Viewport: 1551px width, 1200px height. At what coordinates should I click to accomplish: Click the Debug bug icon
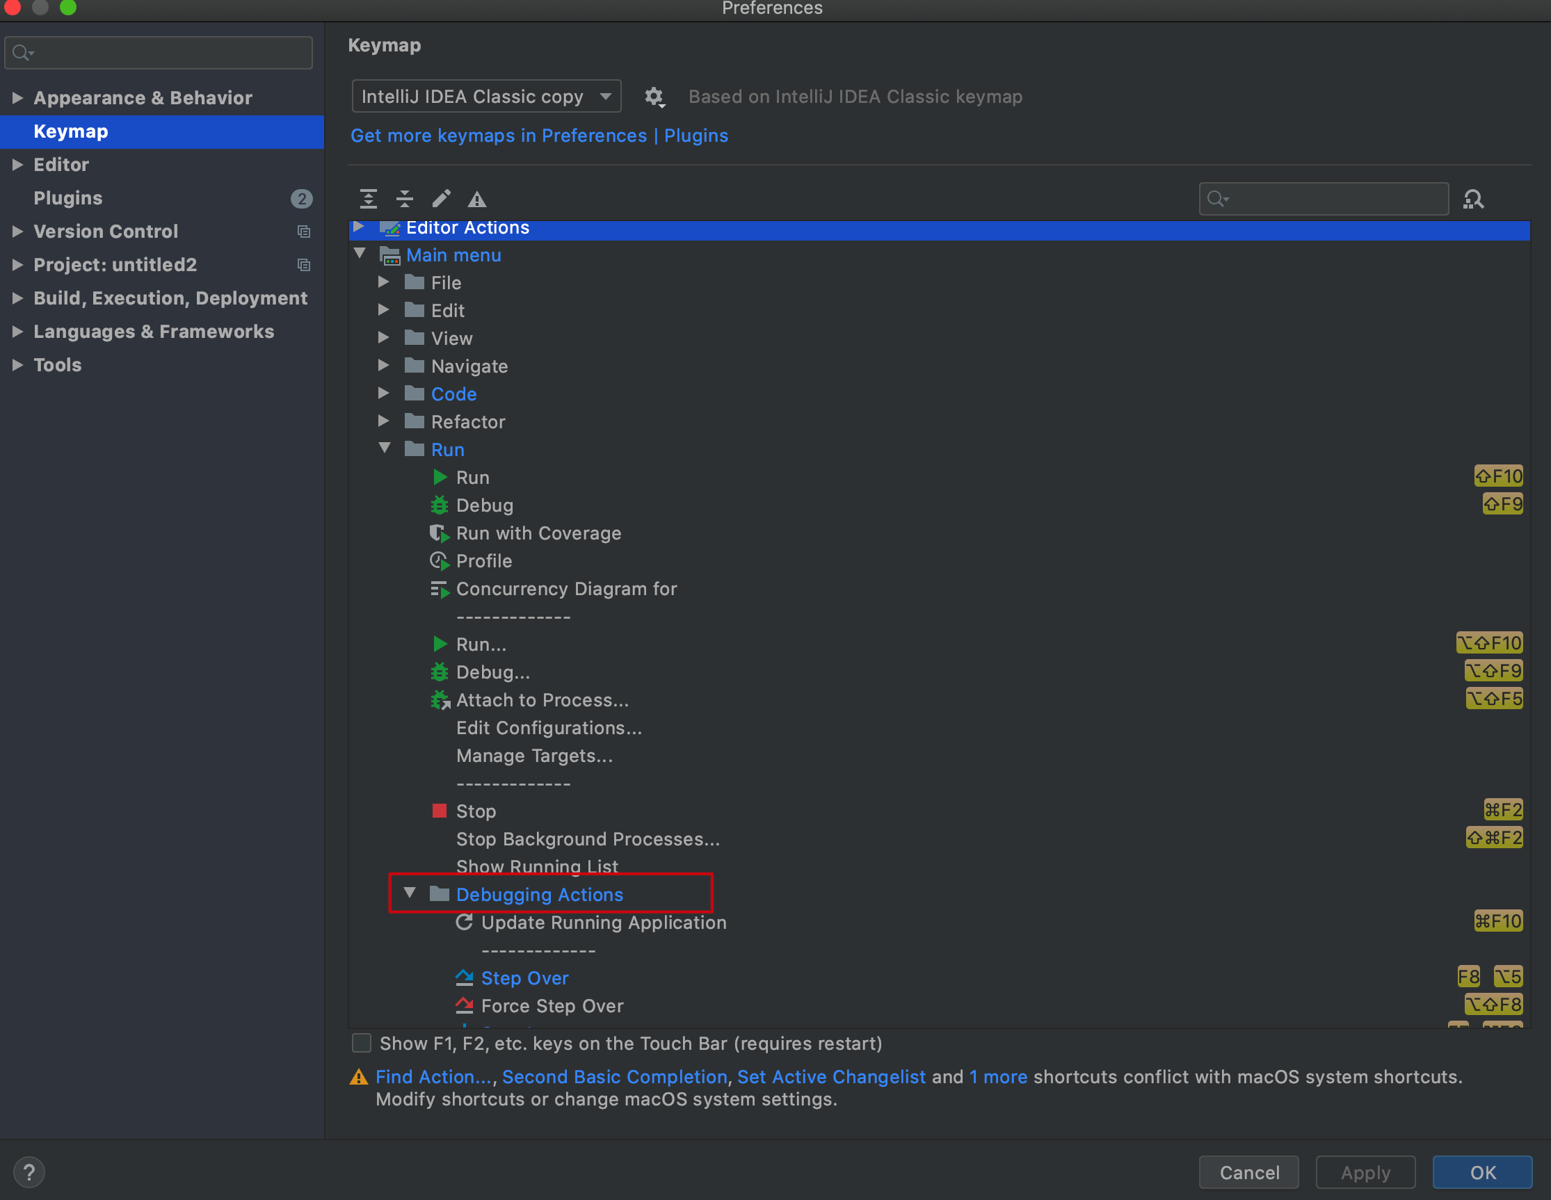440,505
